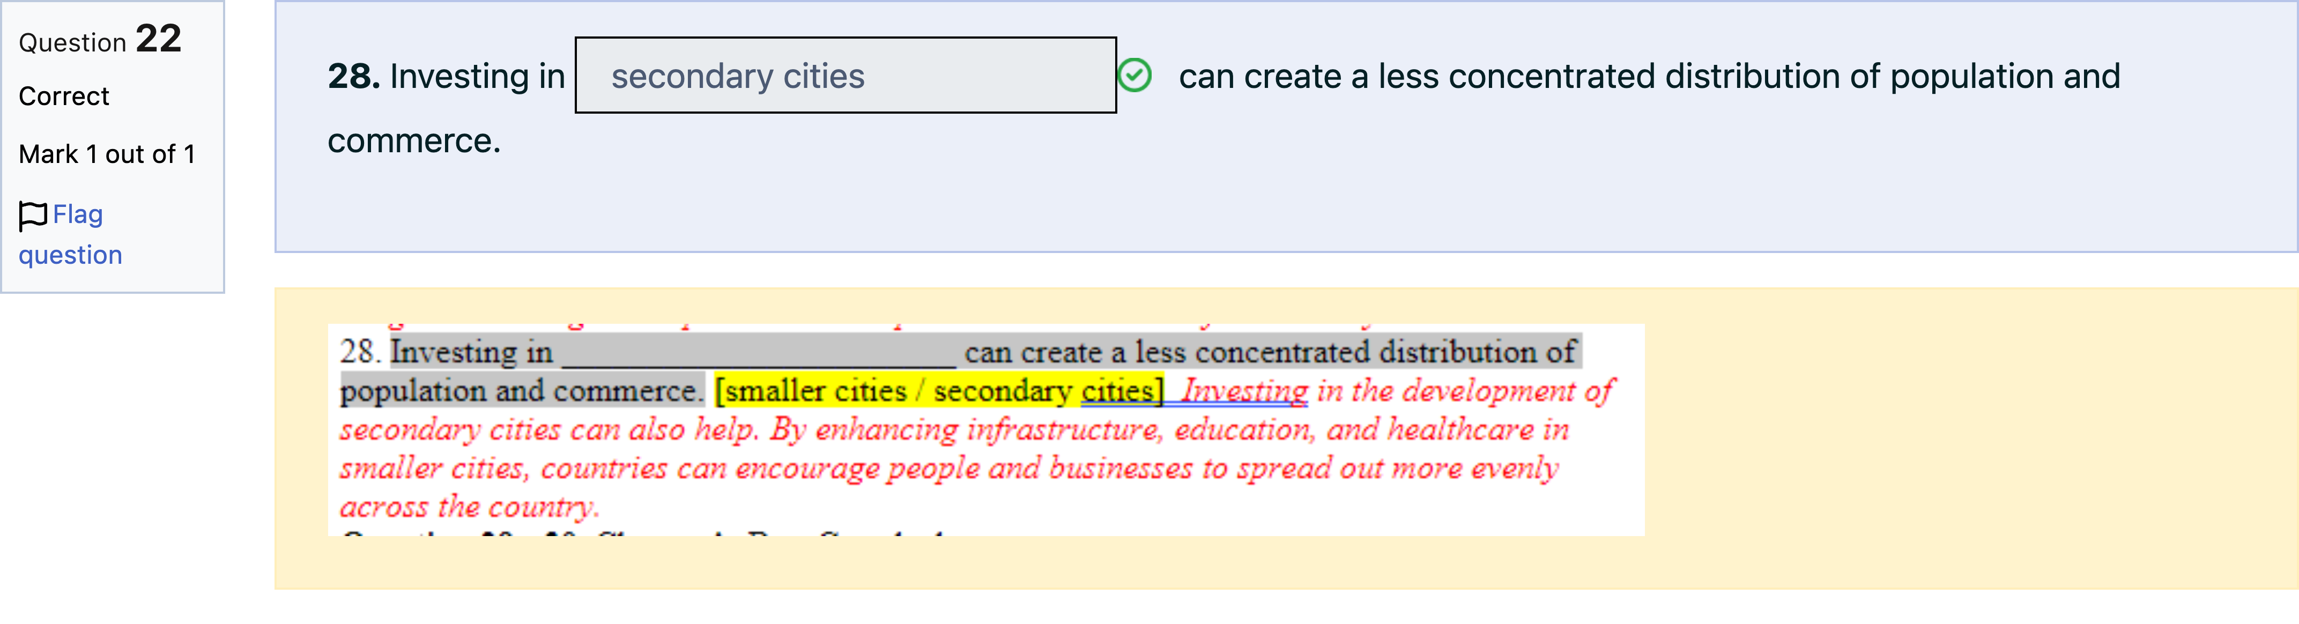Image resolution: width=2299 pixels, height=624 pixels.
Task: Click the Correct status text
Action: [64, 96]
